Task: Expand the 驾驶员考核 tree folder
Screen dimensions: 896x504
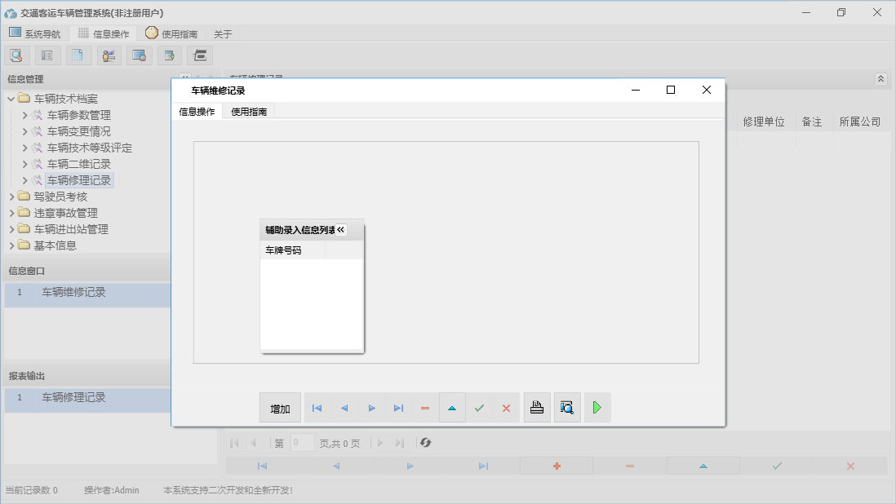Action: click(11, 197)
